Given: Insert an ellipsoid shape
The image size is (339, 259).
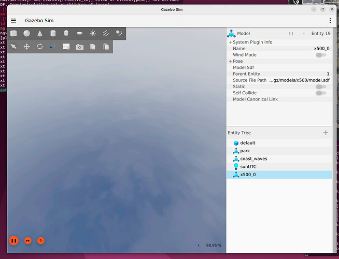Looking at the screenshot, I should pyautogui.click(x=79, y=33).
